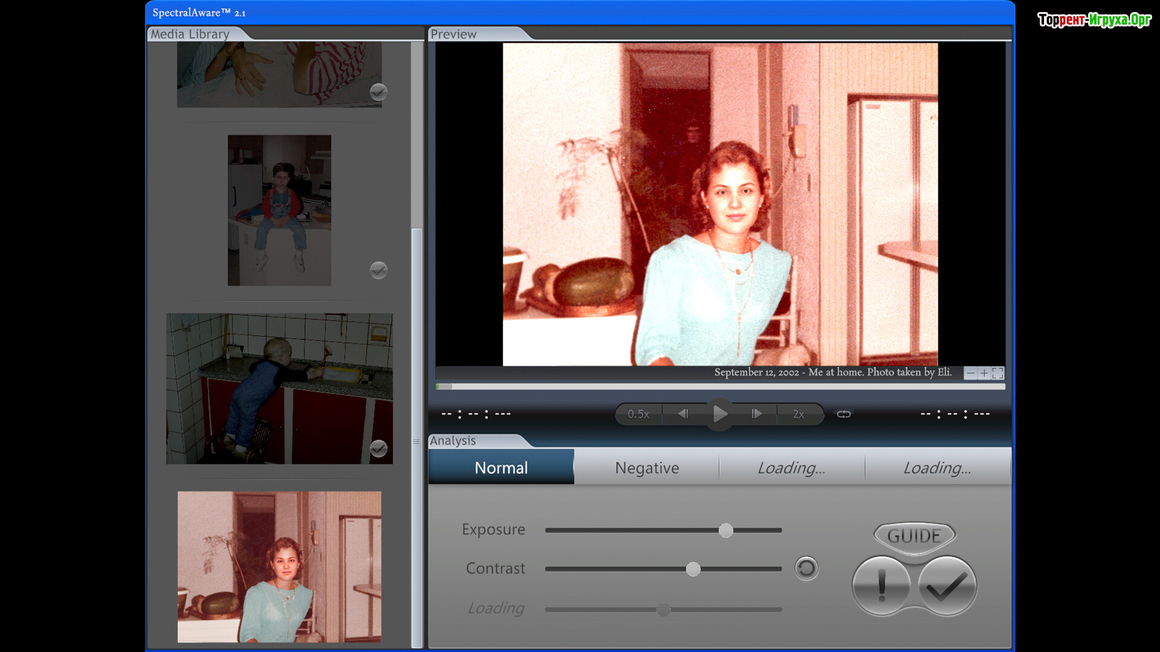The image size is (1160, 652).
Task: Zoom out with the minus icon
Action: pos(970,373)
